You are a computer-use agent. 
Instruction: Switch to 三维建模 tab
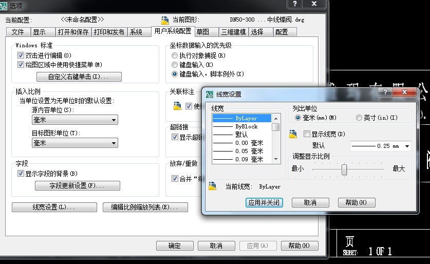234,32
